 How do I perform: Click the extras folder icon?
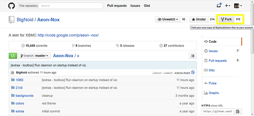coord(13,111)
